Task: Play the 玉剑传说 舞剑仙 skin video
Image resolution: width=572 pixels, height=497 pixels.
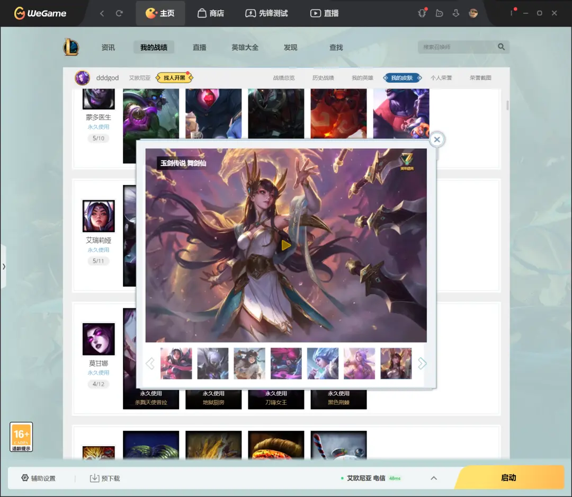Action: point(286,245)
